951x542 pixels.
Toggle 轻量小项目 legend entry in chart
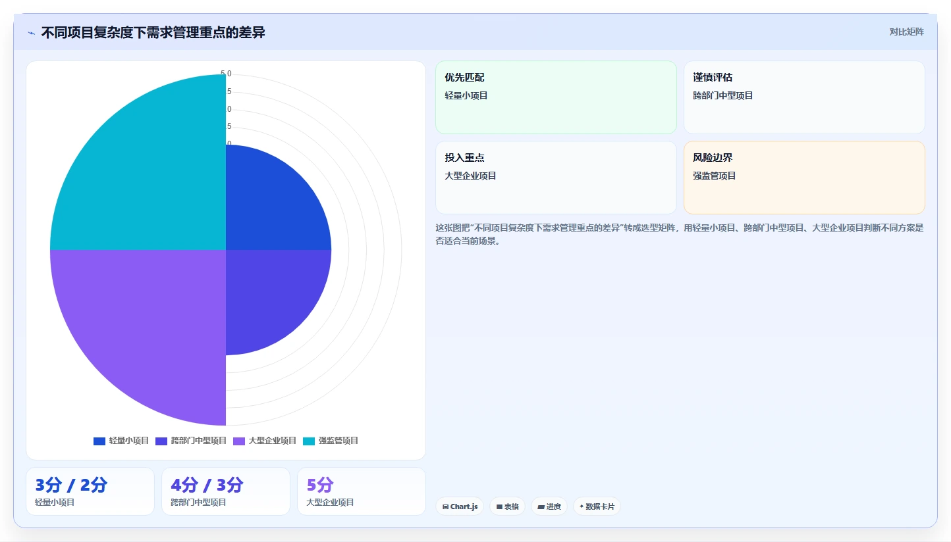point(121,441)
